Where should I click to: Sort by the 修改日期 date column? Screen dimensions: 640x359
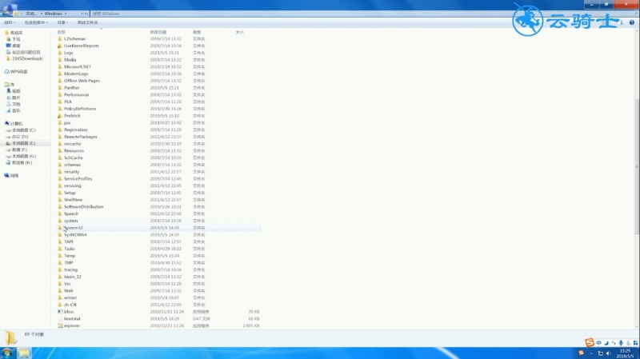pyautogui.click(x=158, y=32)
